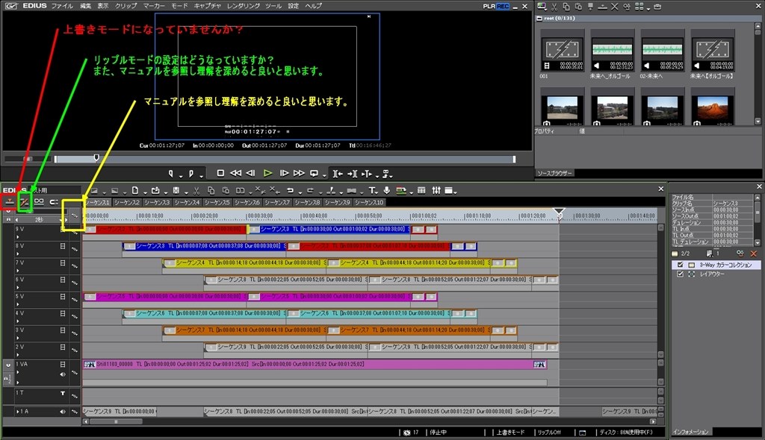Open the audio mixer icon on timeline toolbar
This screenshot has width=765, height=440.
pos(436,190)
